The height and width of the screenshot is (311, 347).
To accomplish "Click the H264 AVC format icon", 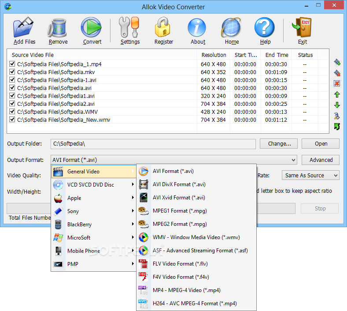I will (x=143, y=304).
